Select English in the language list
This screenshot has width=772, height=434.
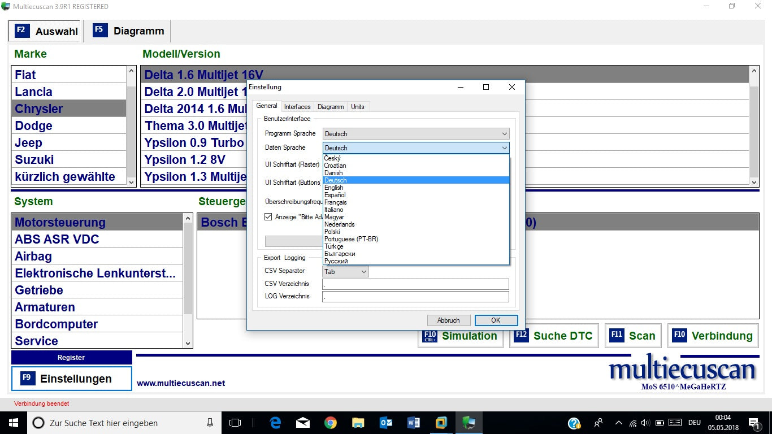334,188
